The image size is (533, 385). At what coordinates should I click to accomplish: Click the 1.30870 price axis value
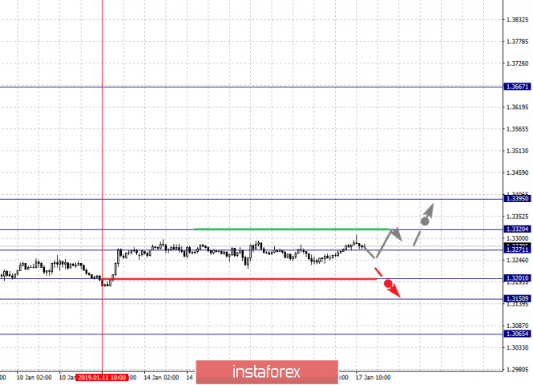(517, 326)
